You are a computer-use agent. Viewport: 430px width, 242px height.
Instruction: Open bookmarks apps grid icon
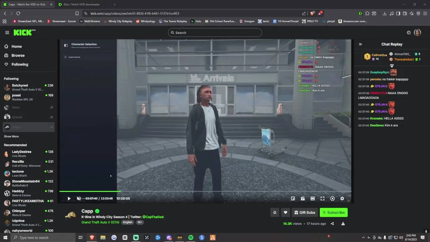click(x=4, y=21)
